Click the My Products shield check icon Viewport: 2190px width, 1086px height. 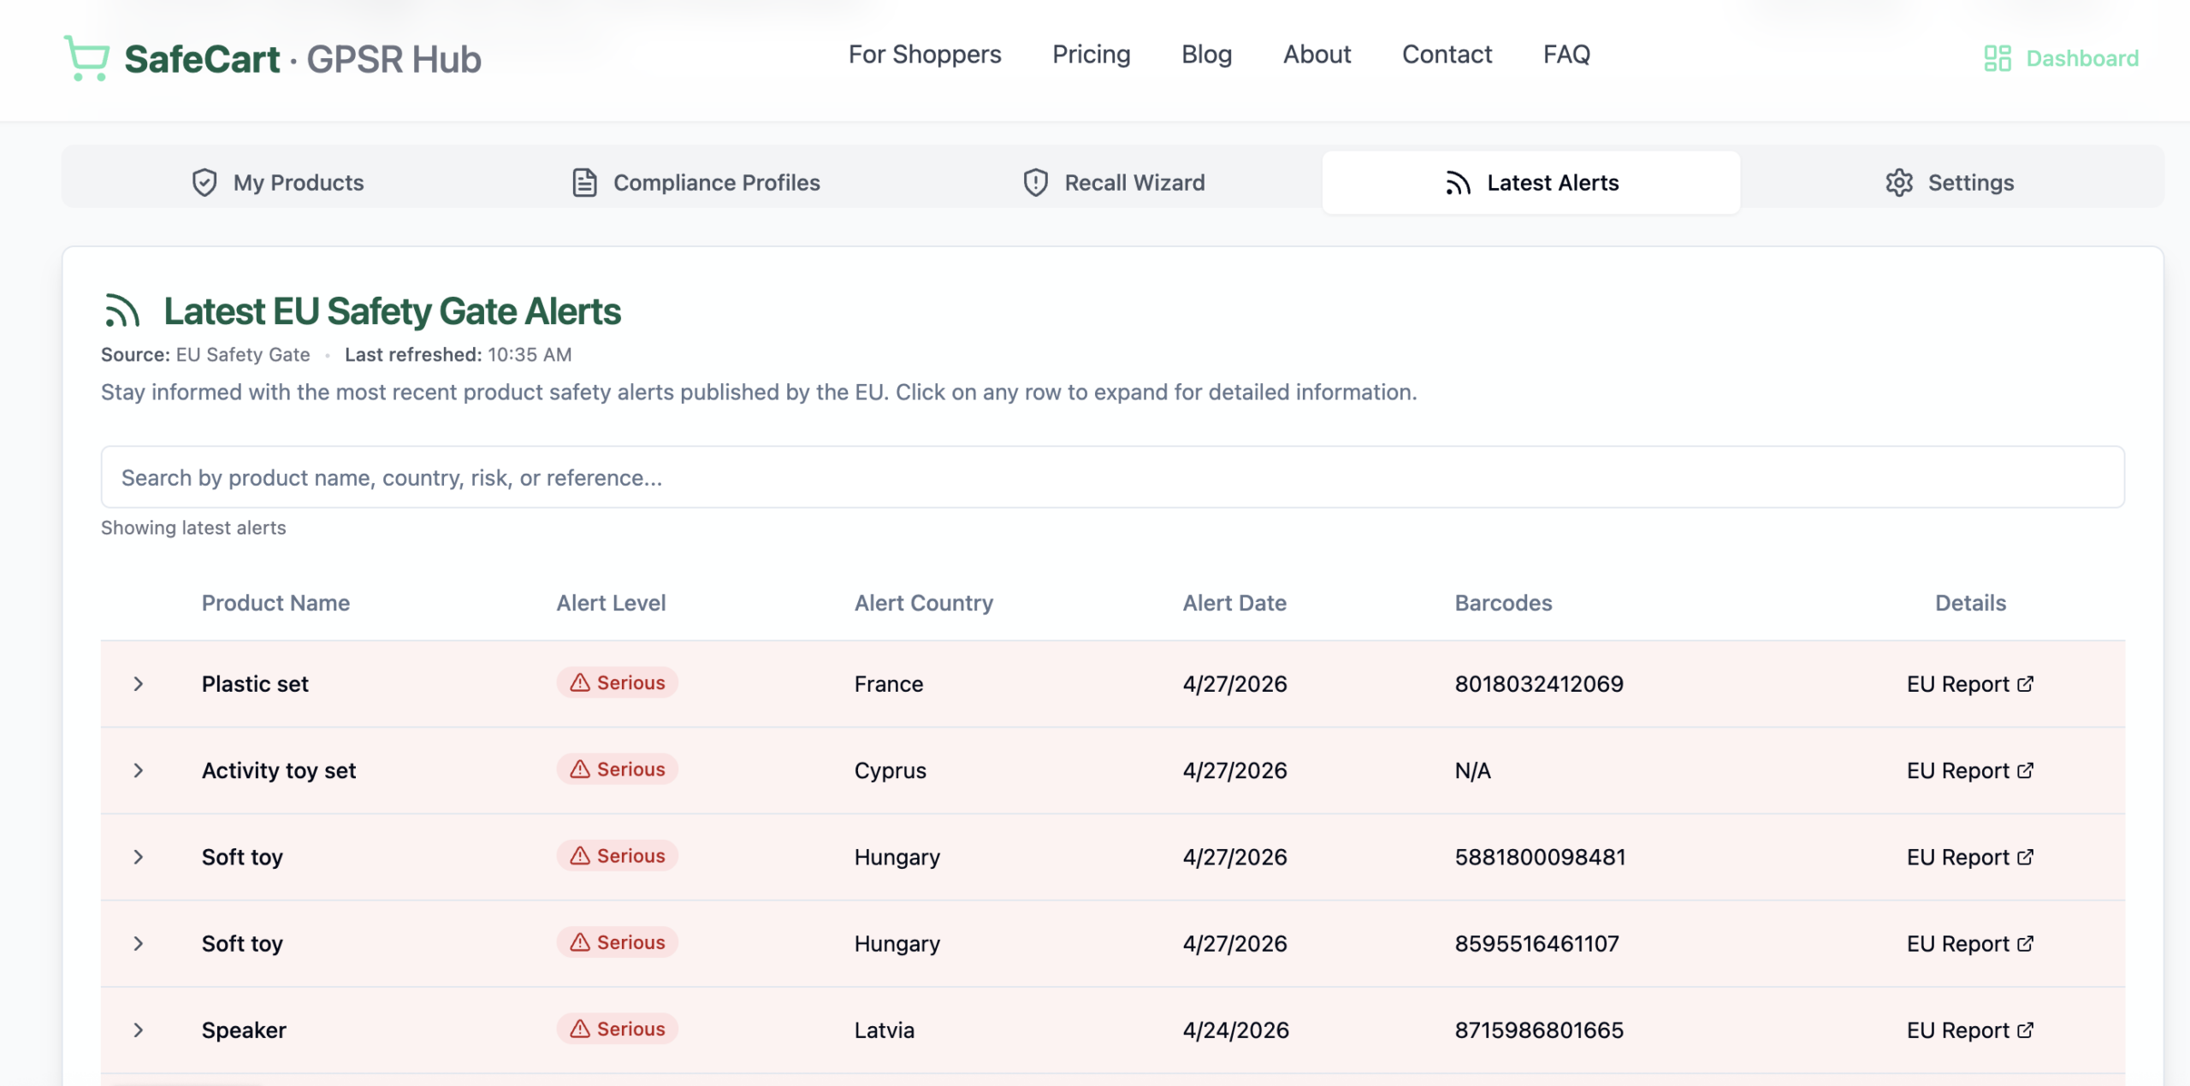[x=204, y=182]
